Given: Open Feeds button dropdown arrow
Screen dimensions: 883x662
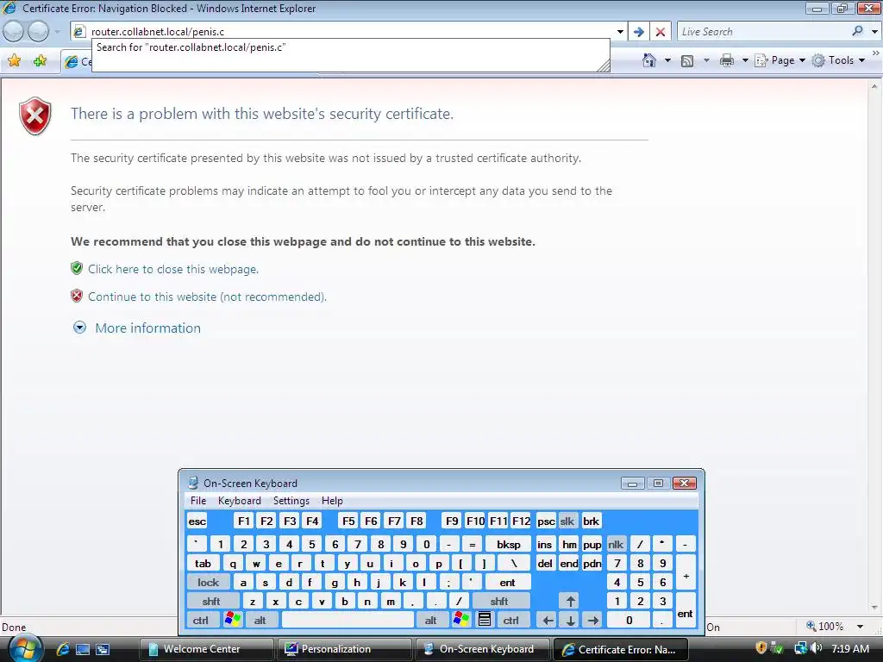Looking at the screenshot, I should (706, 60).
